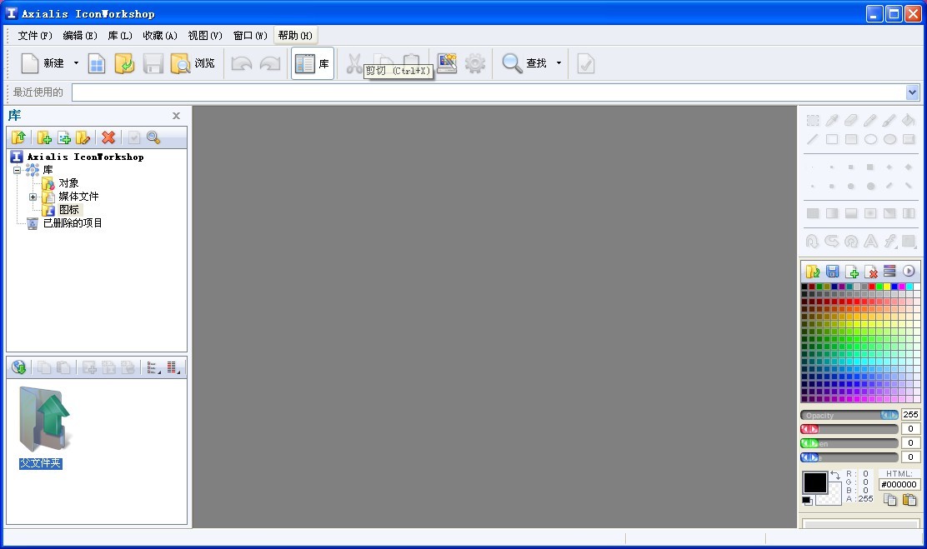Open the 浏览 (Browse) file explorer
This screenshot has height=549, width=927.
point(193,64)
